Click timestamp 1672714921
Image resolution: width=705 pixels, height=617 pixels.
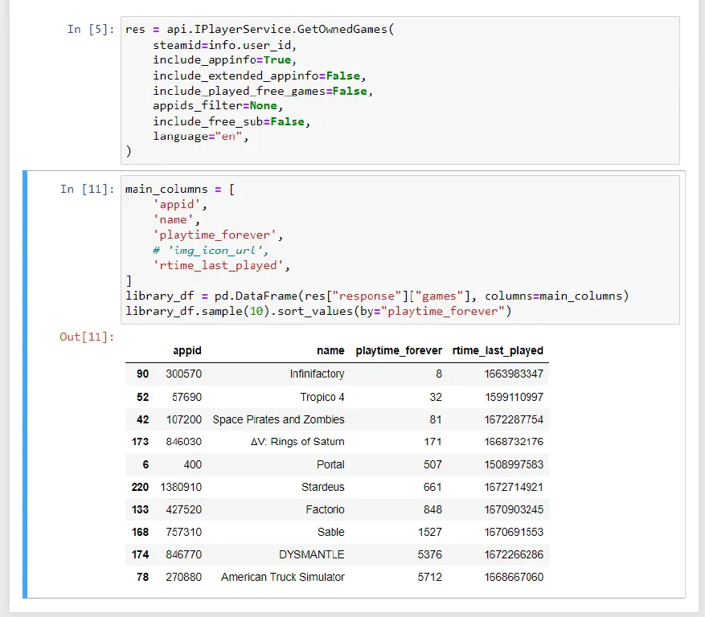pyautogui.click(x=514, y=487)
